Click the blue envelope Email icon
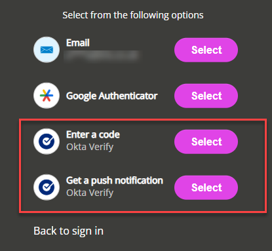 47,50
